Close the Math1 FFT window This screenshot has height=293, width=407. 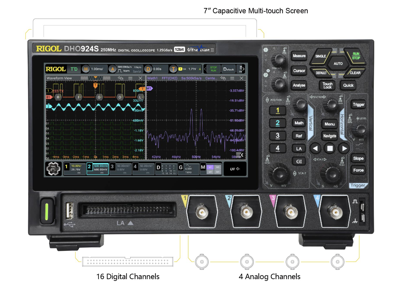tap(241, 78)
